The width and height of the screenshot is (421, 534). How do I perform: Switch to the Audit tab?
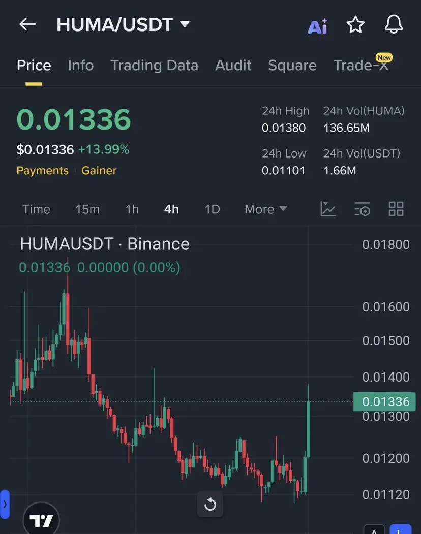click(233, 65)
